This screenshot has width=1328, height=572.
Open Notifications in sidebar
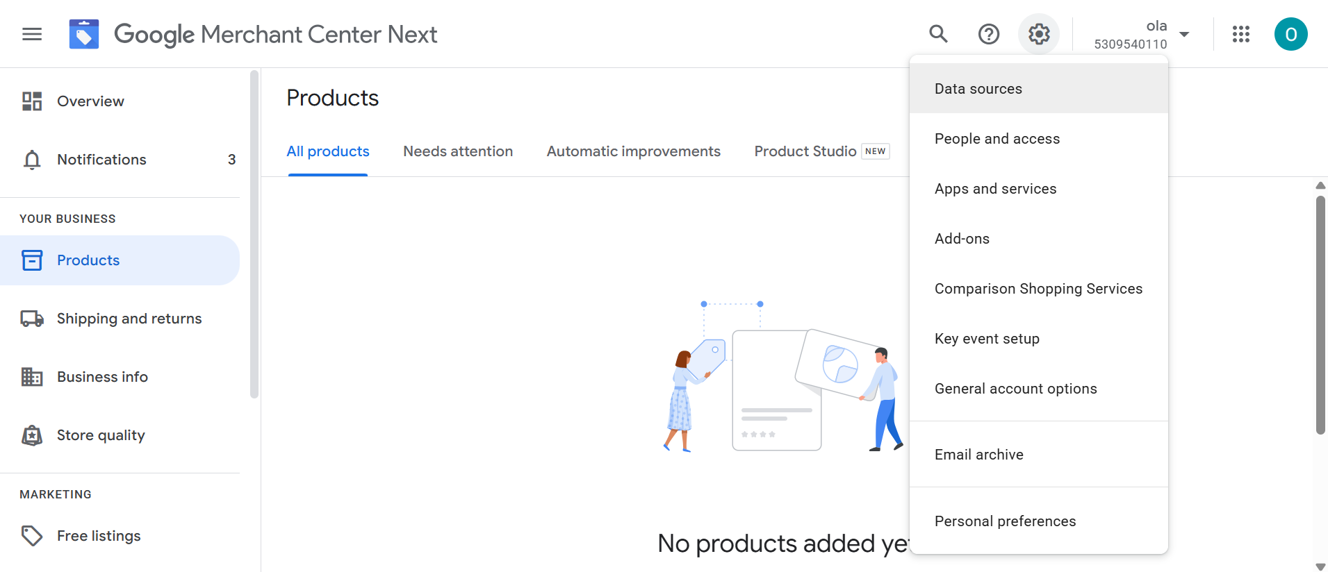tap(120, 160)
